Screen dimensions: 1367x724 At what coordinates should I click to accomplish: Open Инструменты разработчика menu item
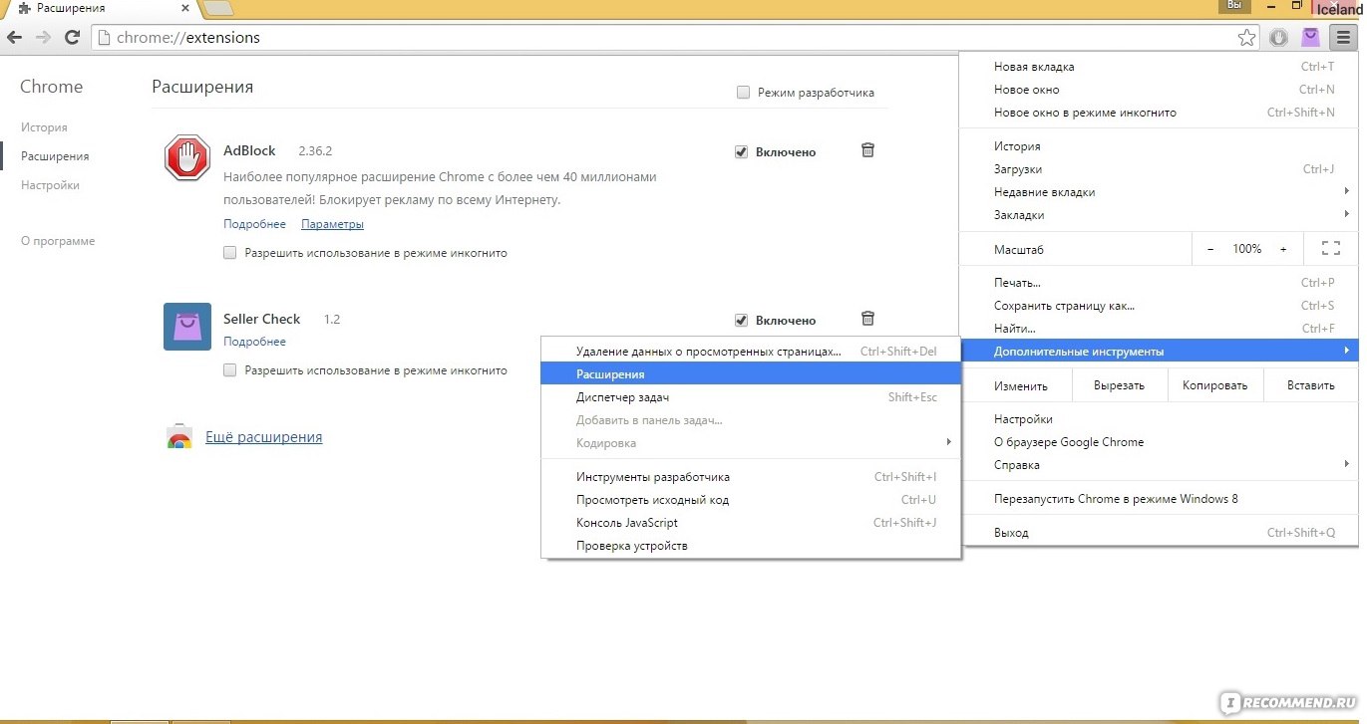coord(751,477)
